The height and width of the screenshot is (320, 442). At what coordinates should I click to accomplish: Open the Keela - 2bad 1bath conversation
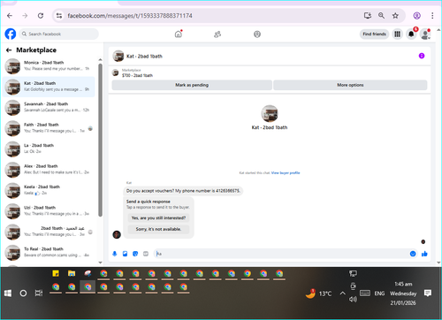pyautogui.click(x=49, y=190)
